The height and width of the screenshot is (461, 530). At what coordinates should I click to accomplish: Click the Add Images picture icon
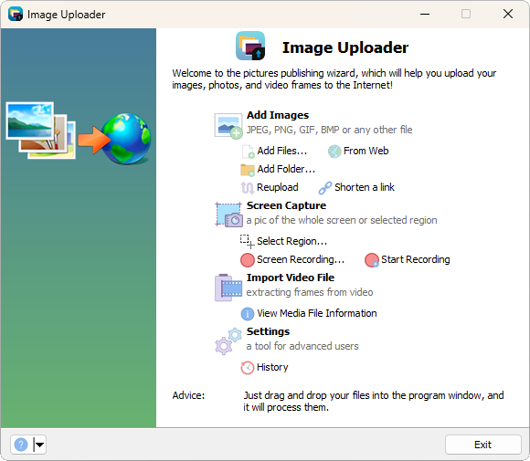(228, 126)
